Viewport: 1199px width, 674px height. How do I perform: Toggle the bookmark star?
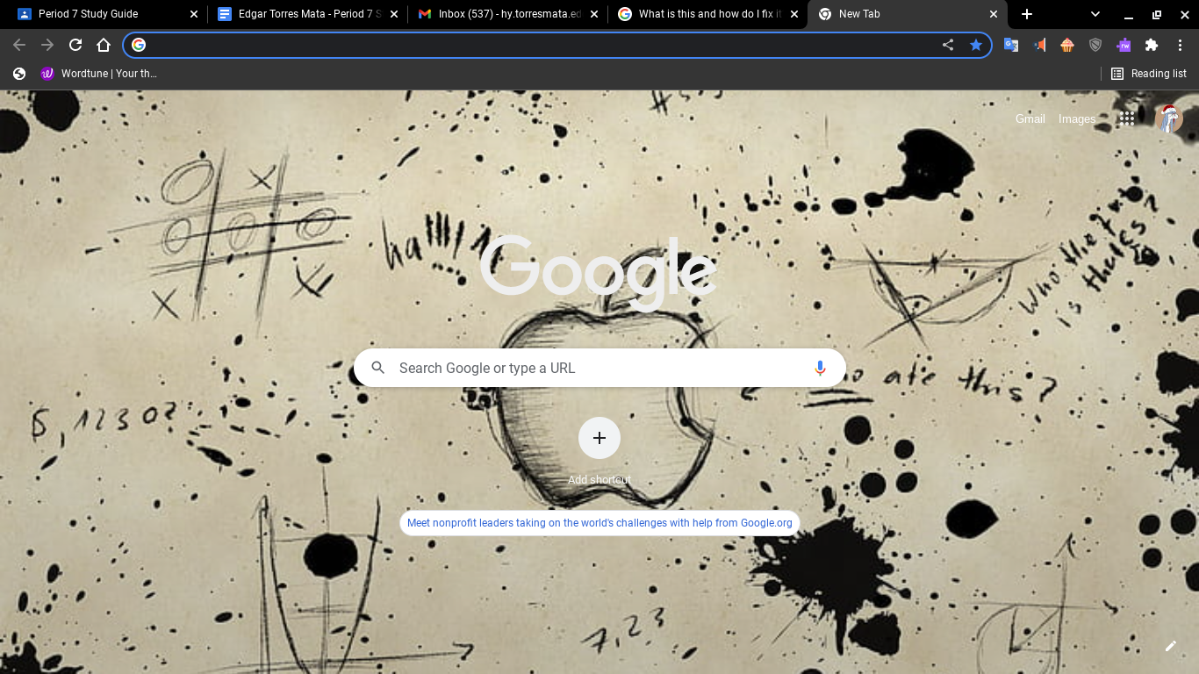point(976,45)
